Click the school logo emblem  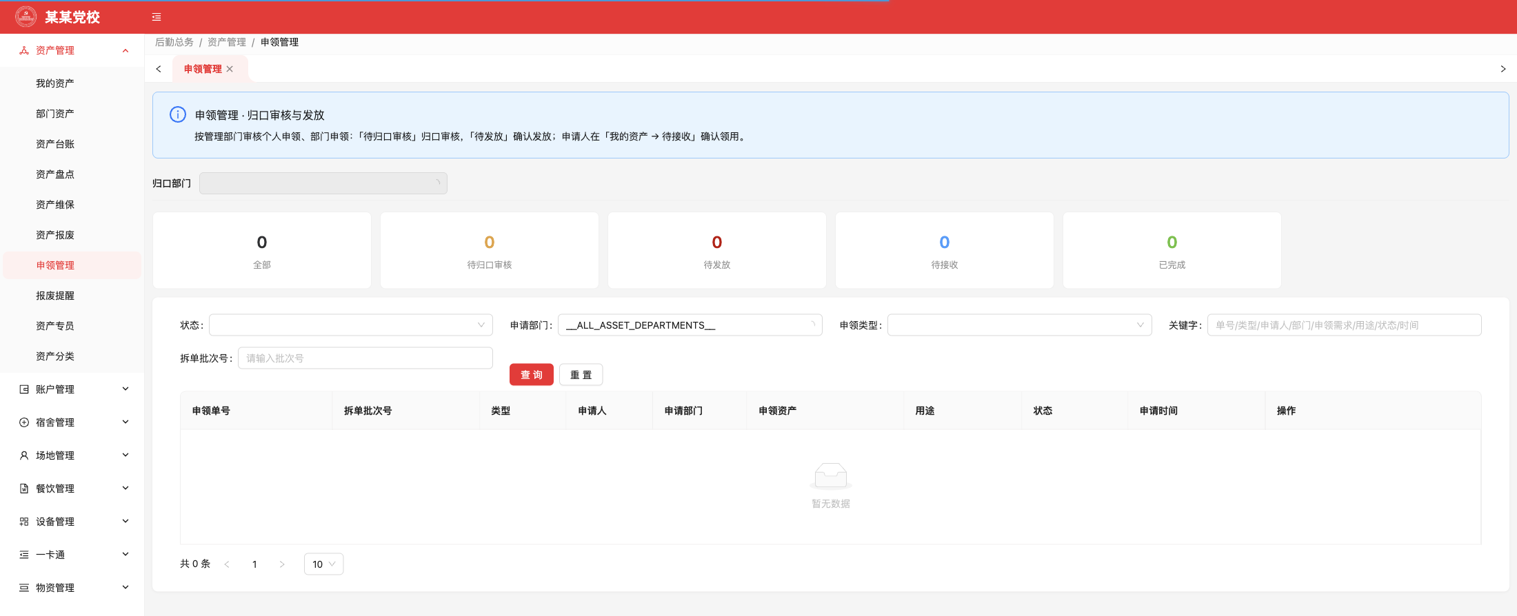(26, 17)
